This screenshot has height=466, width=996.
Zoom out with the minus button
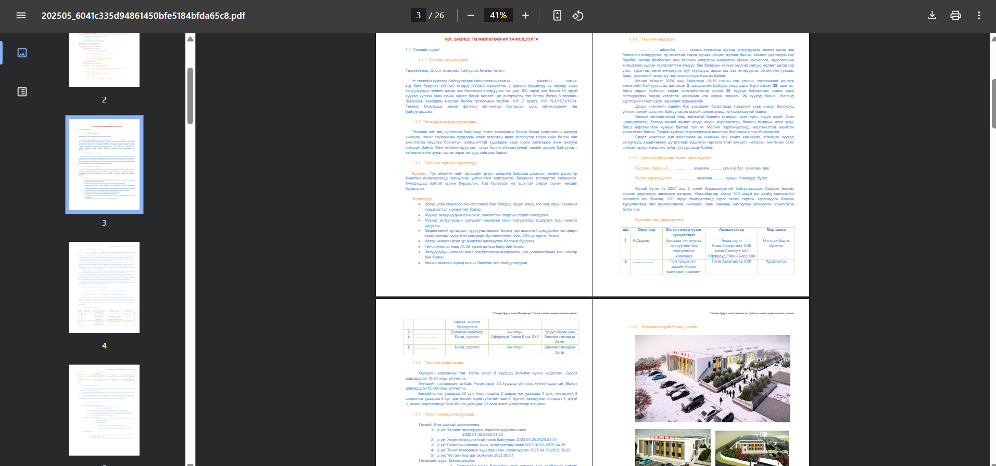coord(471,16)
